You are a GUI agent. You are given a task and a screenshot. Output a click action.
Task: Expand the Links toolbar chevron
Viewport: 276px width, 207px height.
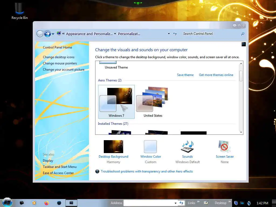198,202
